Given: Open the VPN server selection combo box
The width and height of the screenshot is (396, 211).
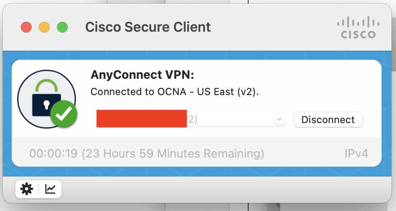Looking at the screenshot, I should tap(189, 119).
